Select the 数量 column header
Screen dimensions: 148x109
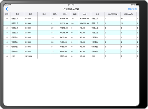[75, 14]
